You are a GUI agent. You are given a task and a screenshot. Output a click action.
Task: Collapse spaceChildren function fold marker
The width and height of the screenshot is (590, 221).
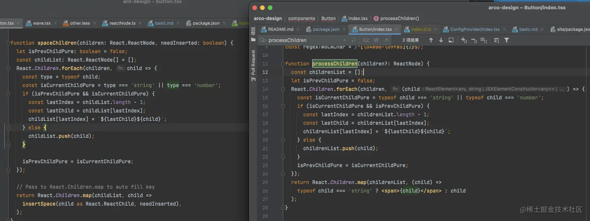pos(8,43)
